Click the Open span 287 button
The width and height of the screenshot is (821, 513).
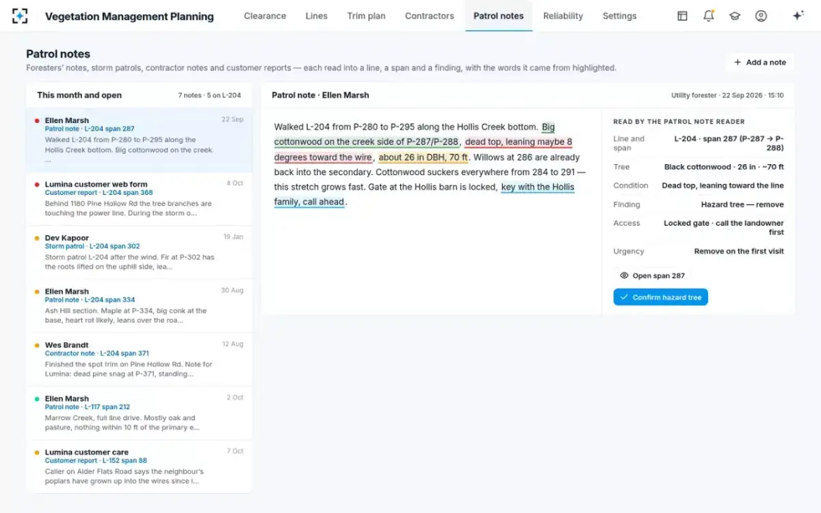click(x=652, y=276)
